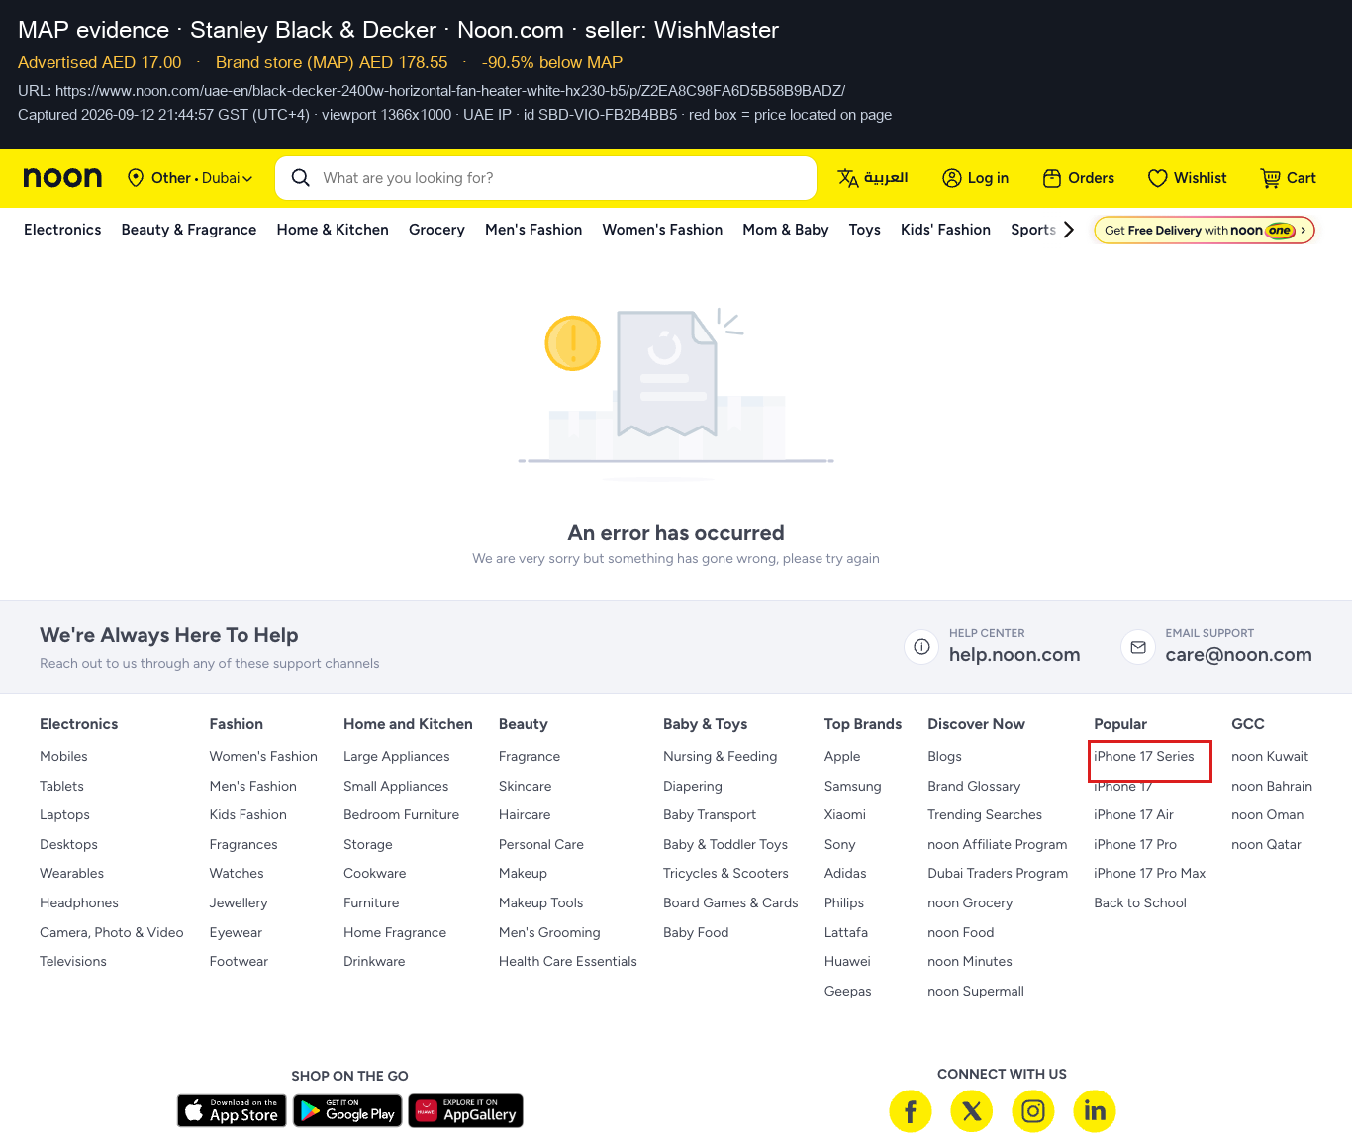Open the Mom & Baby category
The image size is (1352, 1138).
[x=786, y=230]
